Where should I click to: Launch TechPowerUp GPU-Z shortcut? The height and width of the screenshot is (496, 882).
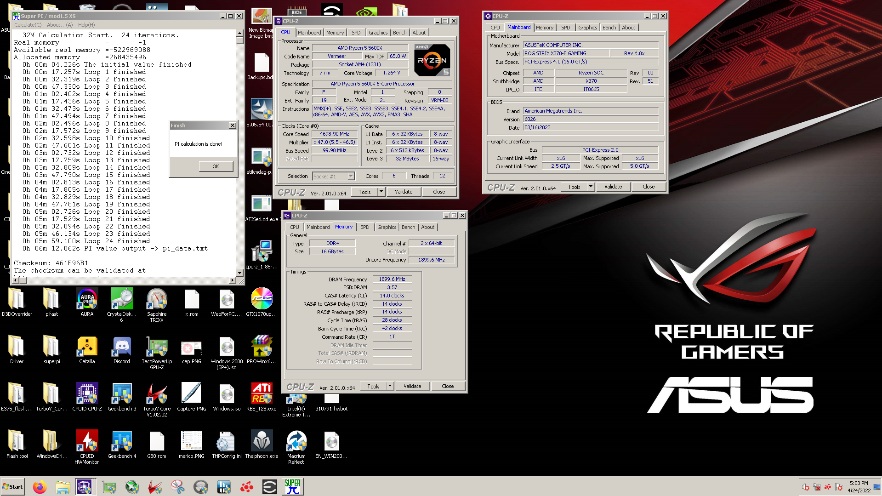coord(157,353)
